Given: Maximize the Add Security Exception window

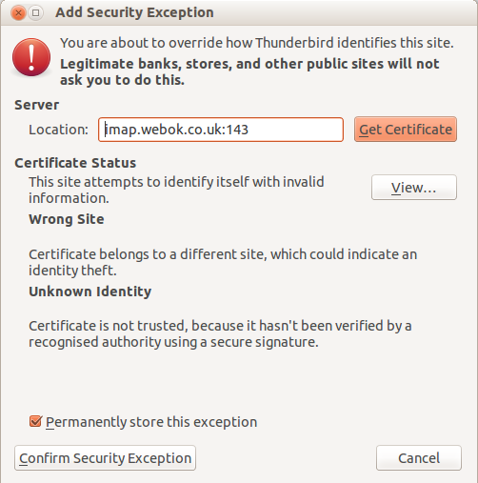Looking at the screenshot, I should point(35,13).
